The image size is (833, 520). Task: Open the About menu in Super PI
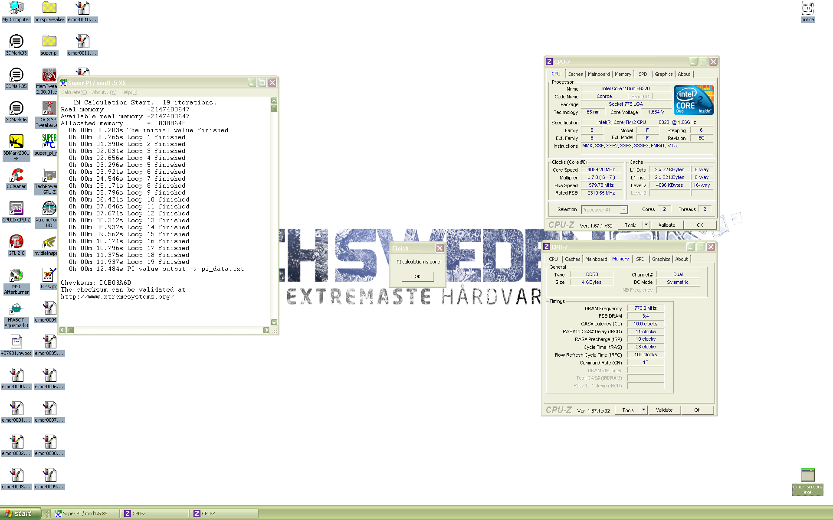(x=104, y=92)
